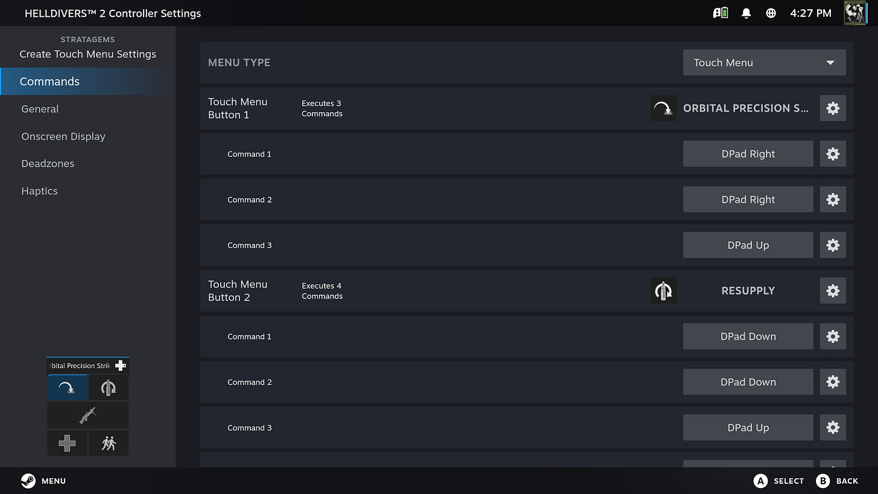
Task: Click the Touch Menu Button 1 label
Action: point(238,108)
